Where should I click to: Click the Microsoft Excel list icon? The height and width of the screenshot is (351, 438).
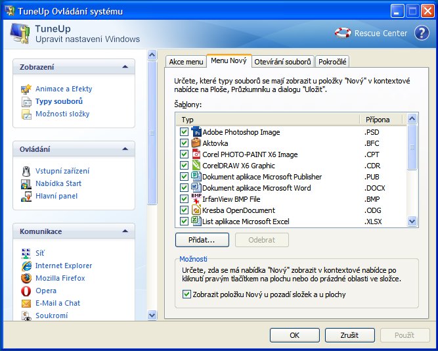coord(196,221)
